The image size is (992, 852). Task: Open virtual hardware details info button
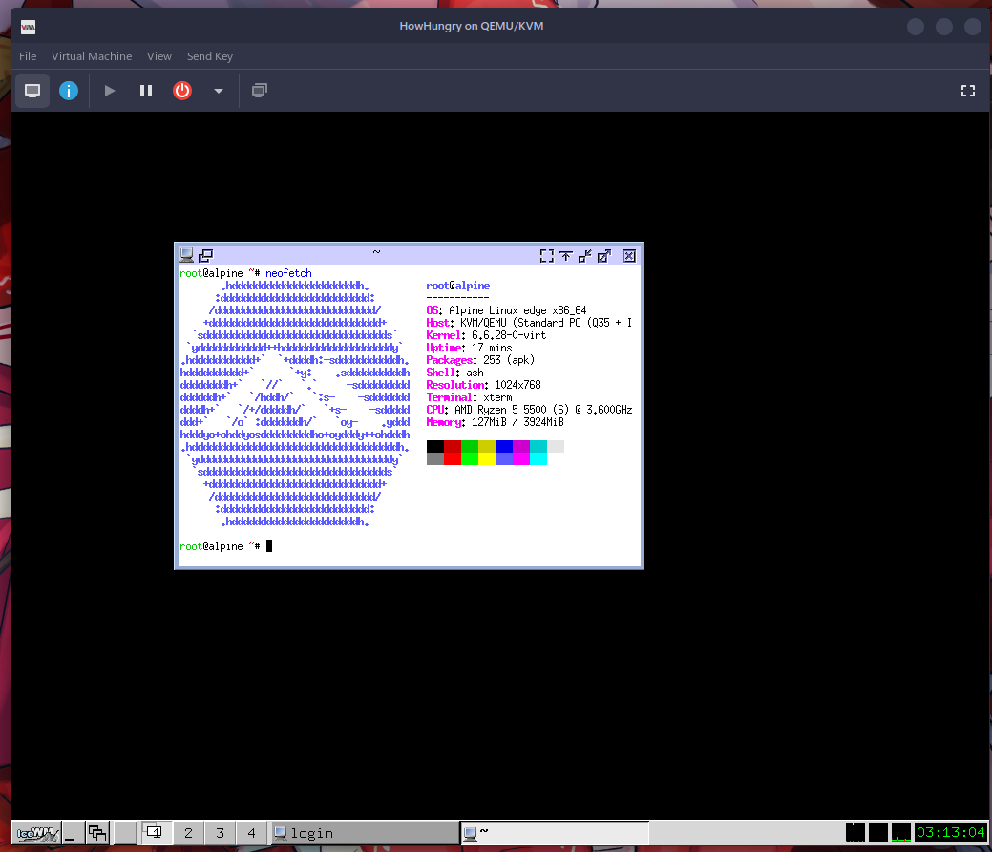pyautogui.click(x=69, y=91)
